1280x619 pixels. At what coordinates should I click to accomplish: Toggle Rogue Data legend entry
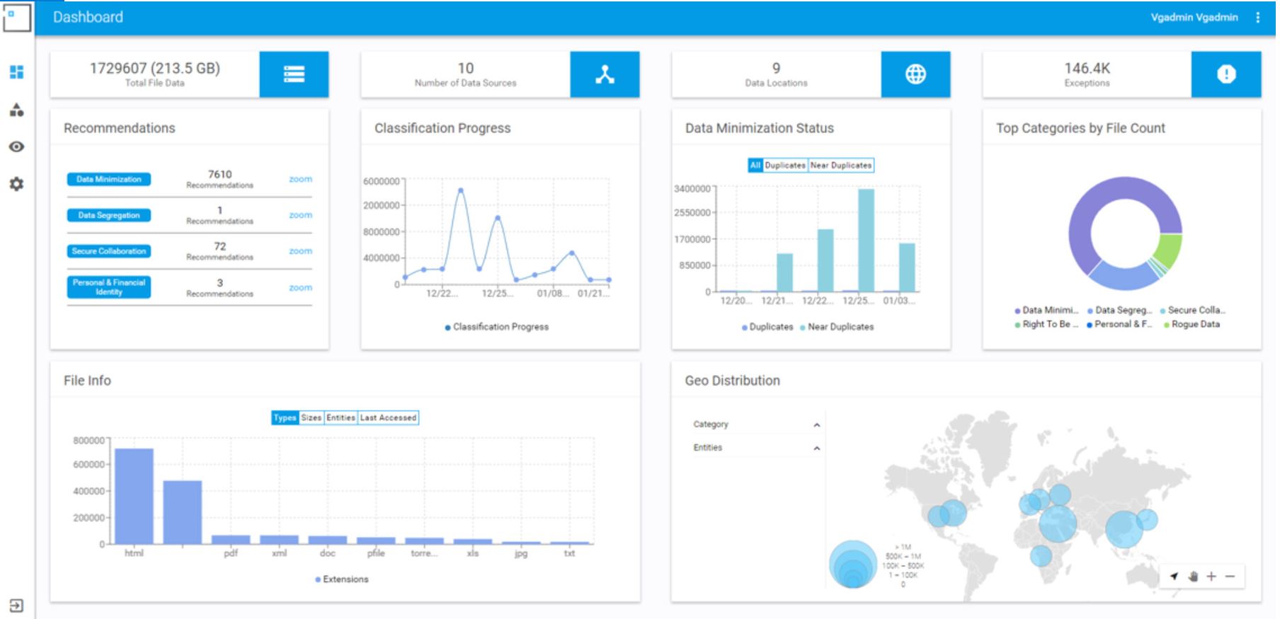(1192, 325)
